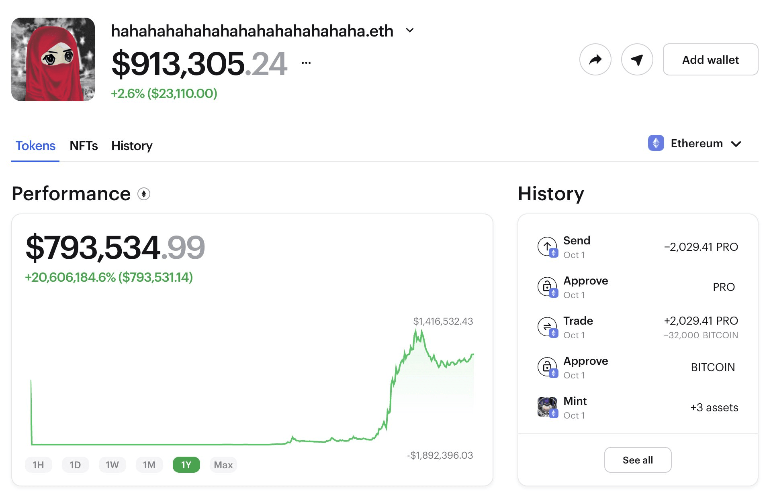Click the −32,000 BITCOIN trade amount

(x=701, y=335)
